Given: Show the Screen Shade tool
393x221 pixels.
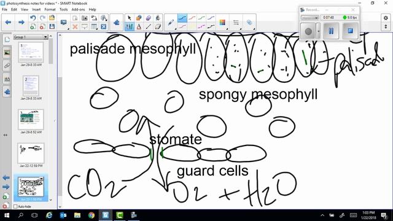Looking at the screenshot, I should click(85, 26).
